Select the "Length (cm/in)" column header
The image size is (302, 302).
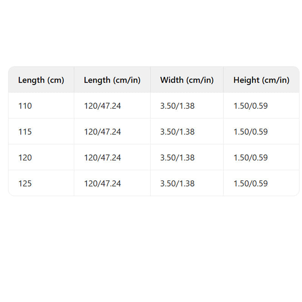[112, 80]
